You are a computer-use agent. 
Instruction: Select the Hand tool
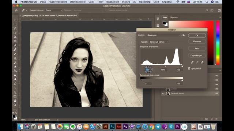(15, 101)
